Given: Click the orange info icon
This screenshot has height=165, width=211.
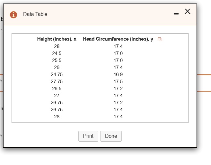Looking at the screenshot, I should (x=13, y=14).
